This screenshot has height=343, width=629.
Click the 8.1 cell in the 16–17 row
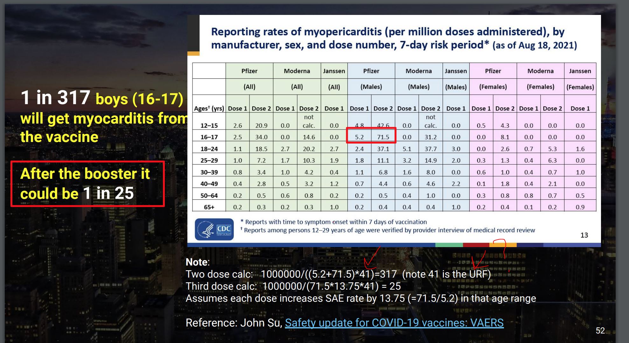tap(505, 137)
